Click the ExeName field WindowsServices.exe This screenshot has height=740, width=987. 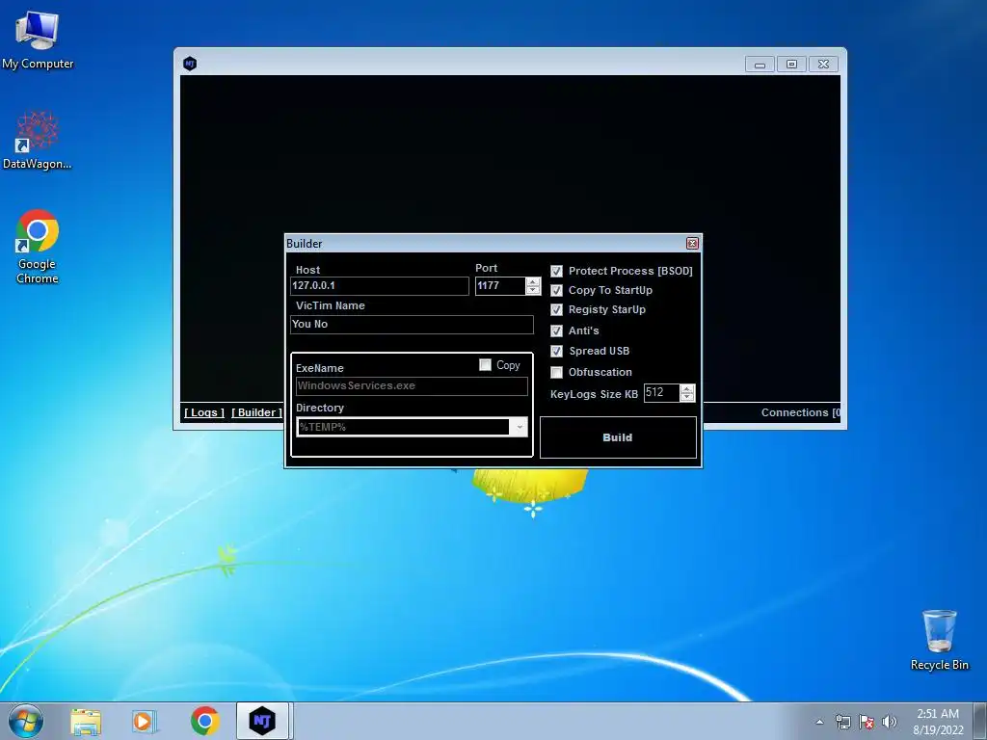412,385
